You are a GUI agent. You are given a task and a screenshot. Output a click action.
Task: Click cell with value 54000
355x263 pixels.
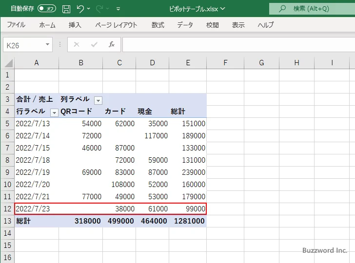pyautogui.click(x=81, y=124)
